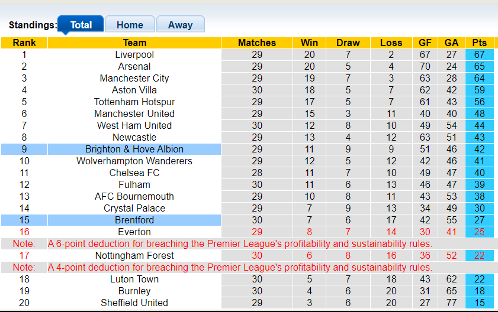Click the highlighted Brentford team name
Image resolution: width=498 pixels, height=312 pixels.
click(x=134, y=220)
